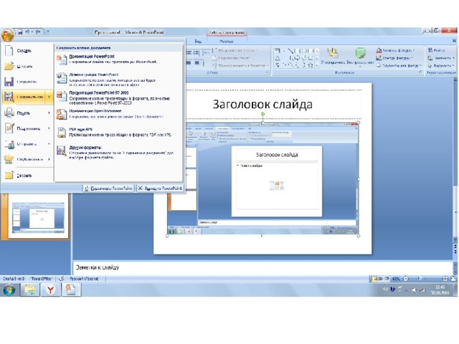Click the Другие форматы icon
The image size is (459, 344).
[x=62, y=150]
